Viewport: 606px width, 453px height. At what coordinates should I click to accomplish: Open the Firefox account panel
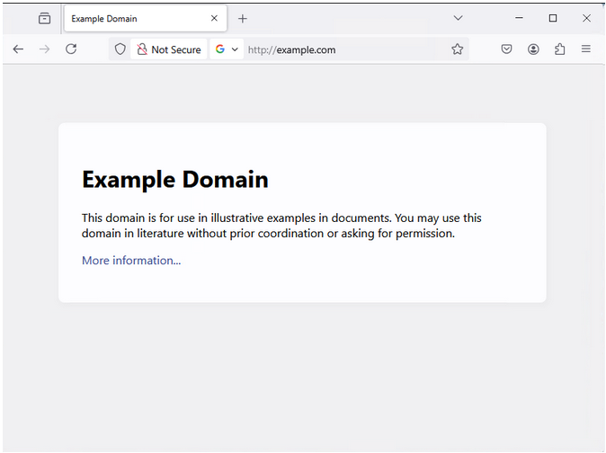533,49
